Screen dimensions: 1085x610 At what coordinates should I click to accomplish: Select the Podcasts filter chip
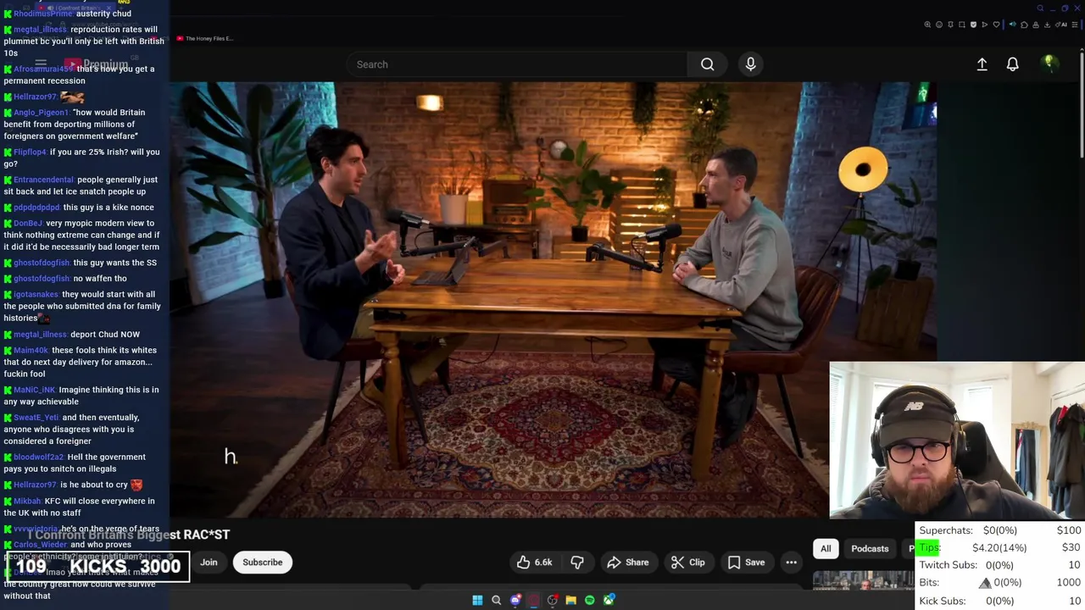pyautogui.click(x=870, y=548)
